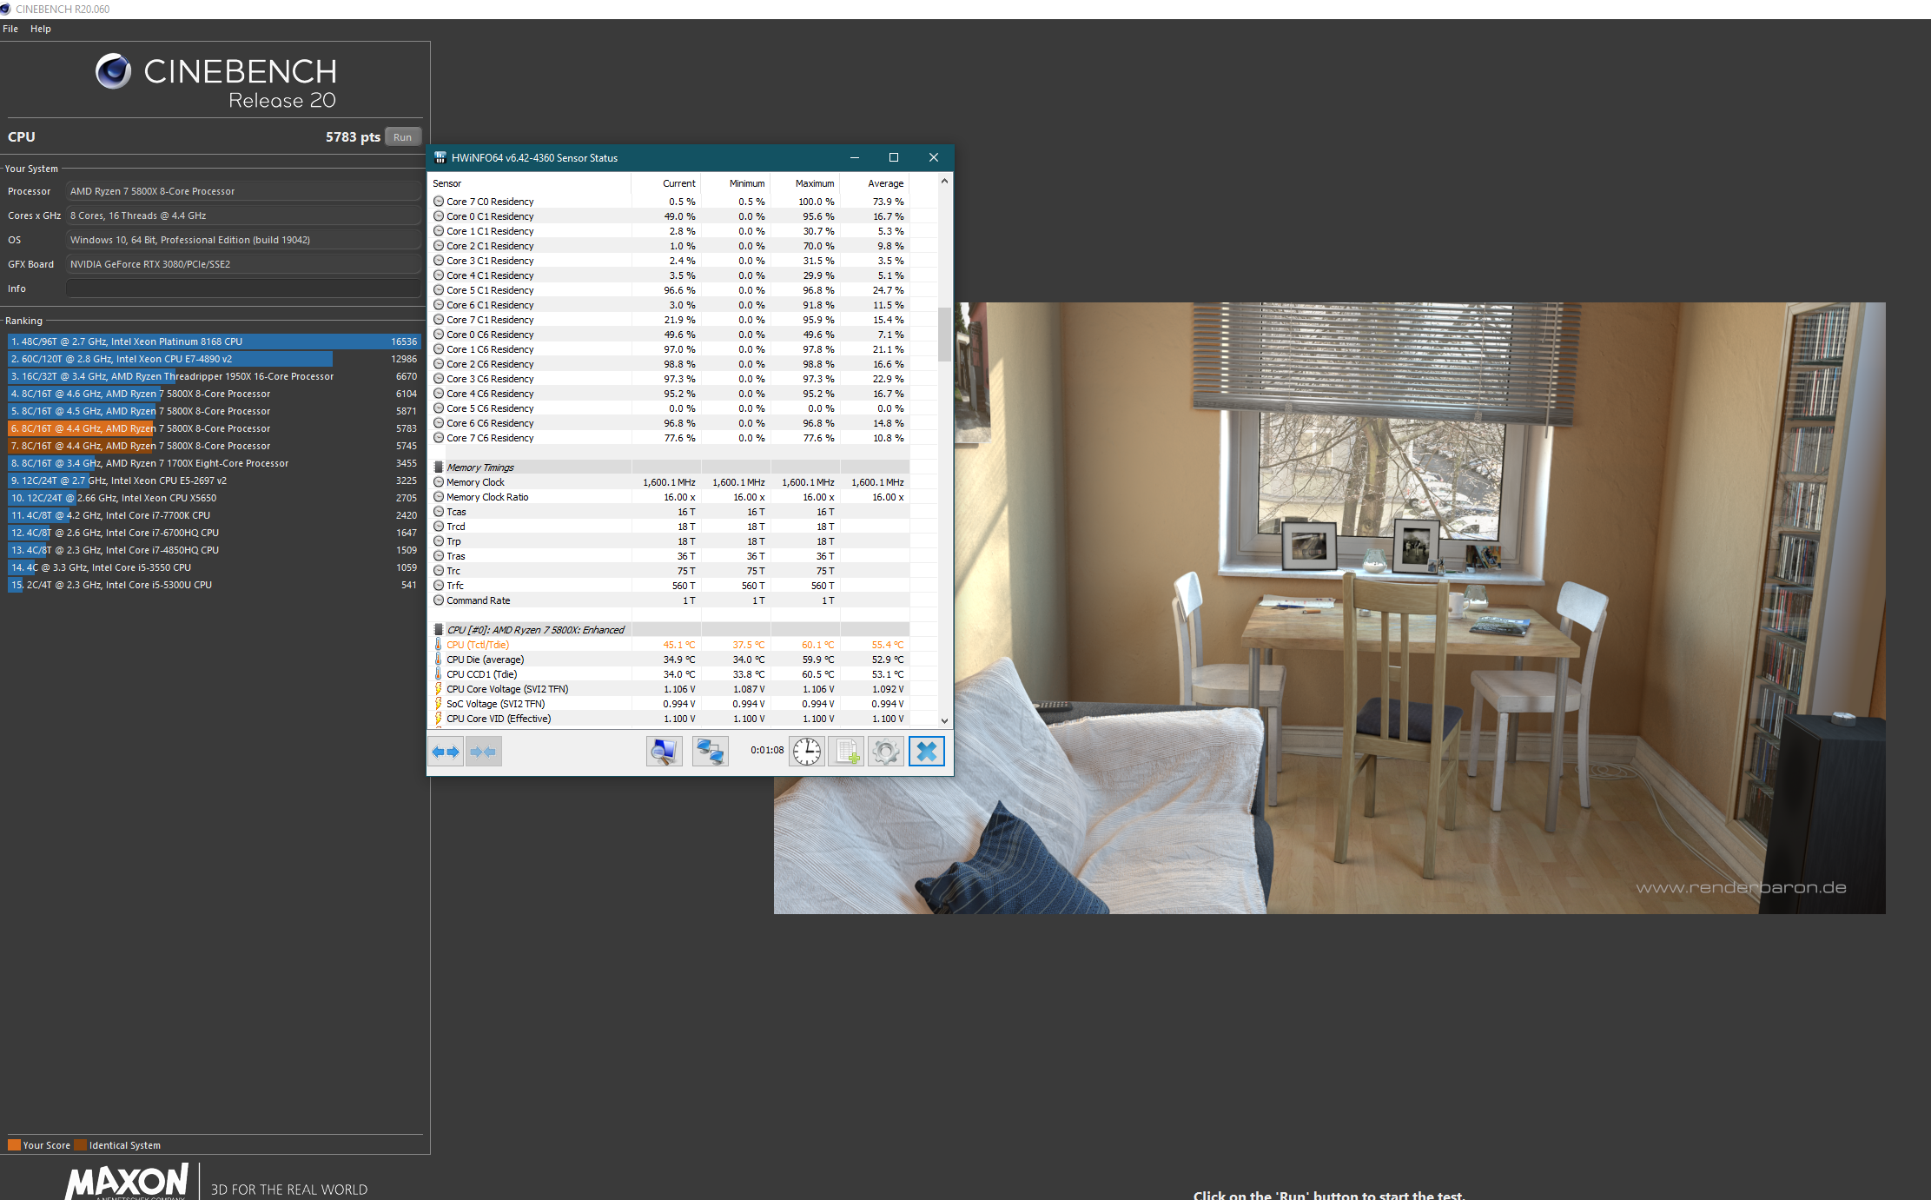This screenshot has width=1931, height=1200.
Task: Select ranking row Threadripper 1950X 16-Core
Action: coord(214,376)
